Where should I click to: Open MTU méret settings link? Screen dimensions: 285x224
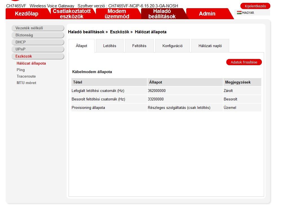click(x=26, y=83)
